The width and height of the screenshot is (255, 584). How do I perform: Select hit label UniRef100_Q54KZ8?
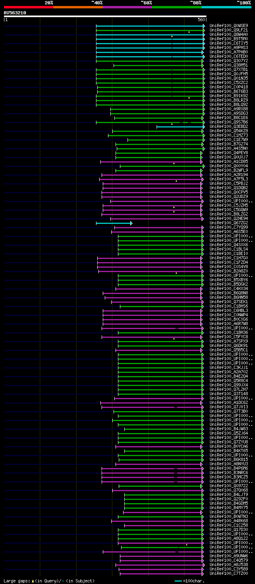pos(229,131)
